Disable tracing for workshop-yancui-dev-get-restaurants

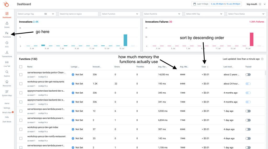pyautogui.click(x=248, y=84)
